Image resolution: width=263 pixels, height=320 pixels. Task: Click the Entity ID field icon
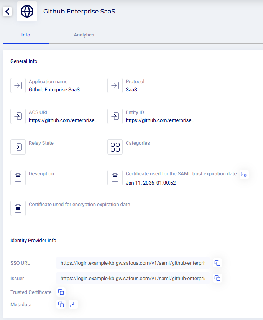click(x=115, y=116)
